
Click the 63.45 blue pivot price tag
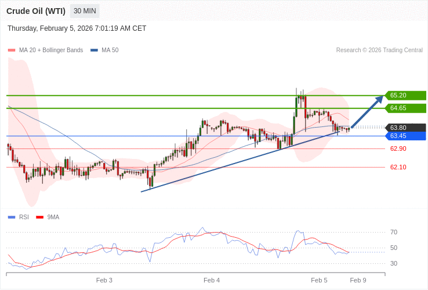pyautogui.click(x=406, y=136)
